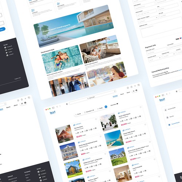Click the About us link in bottom footer

point(27,175)
